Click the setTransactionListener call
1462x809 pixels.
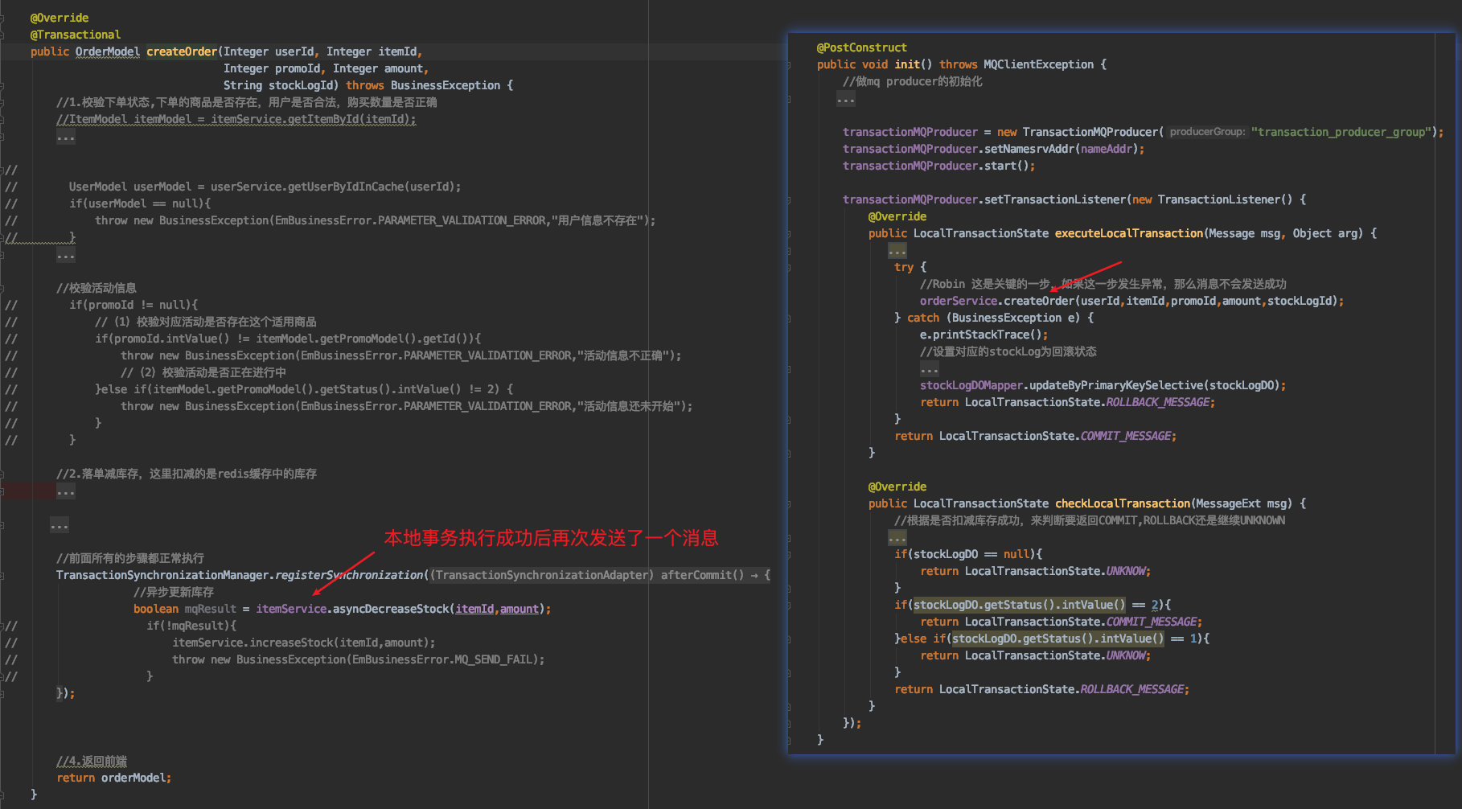point(1055,199)
